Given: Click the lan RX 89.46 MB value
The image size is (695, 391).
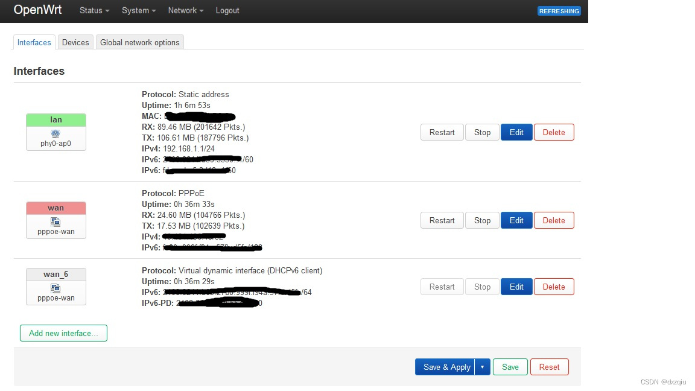Looking at the screenshot, I should 202,127.
